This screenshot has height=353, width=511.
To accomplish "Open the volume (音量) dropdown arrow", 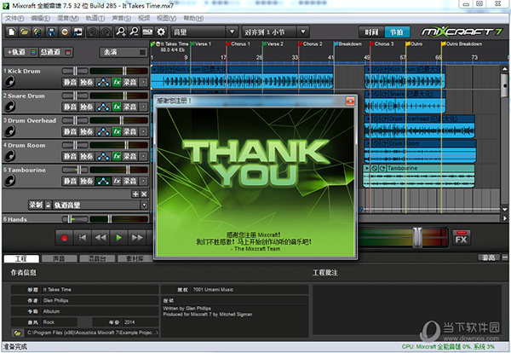I will click(232, 32).
